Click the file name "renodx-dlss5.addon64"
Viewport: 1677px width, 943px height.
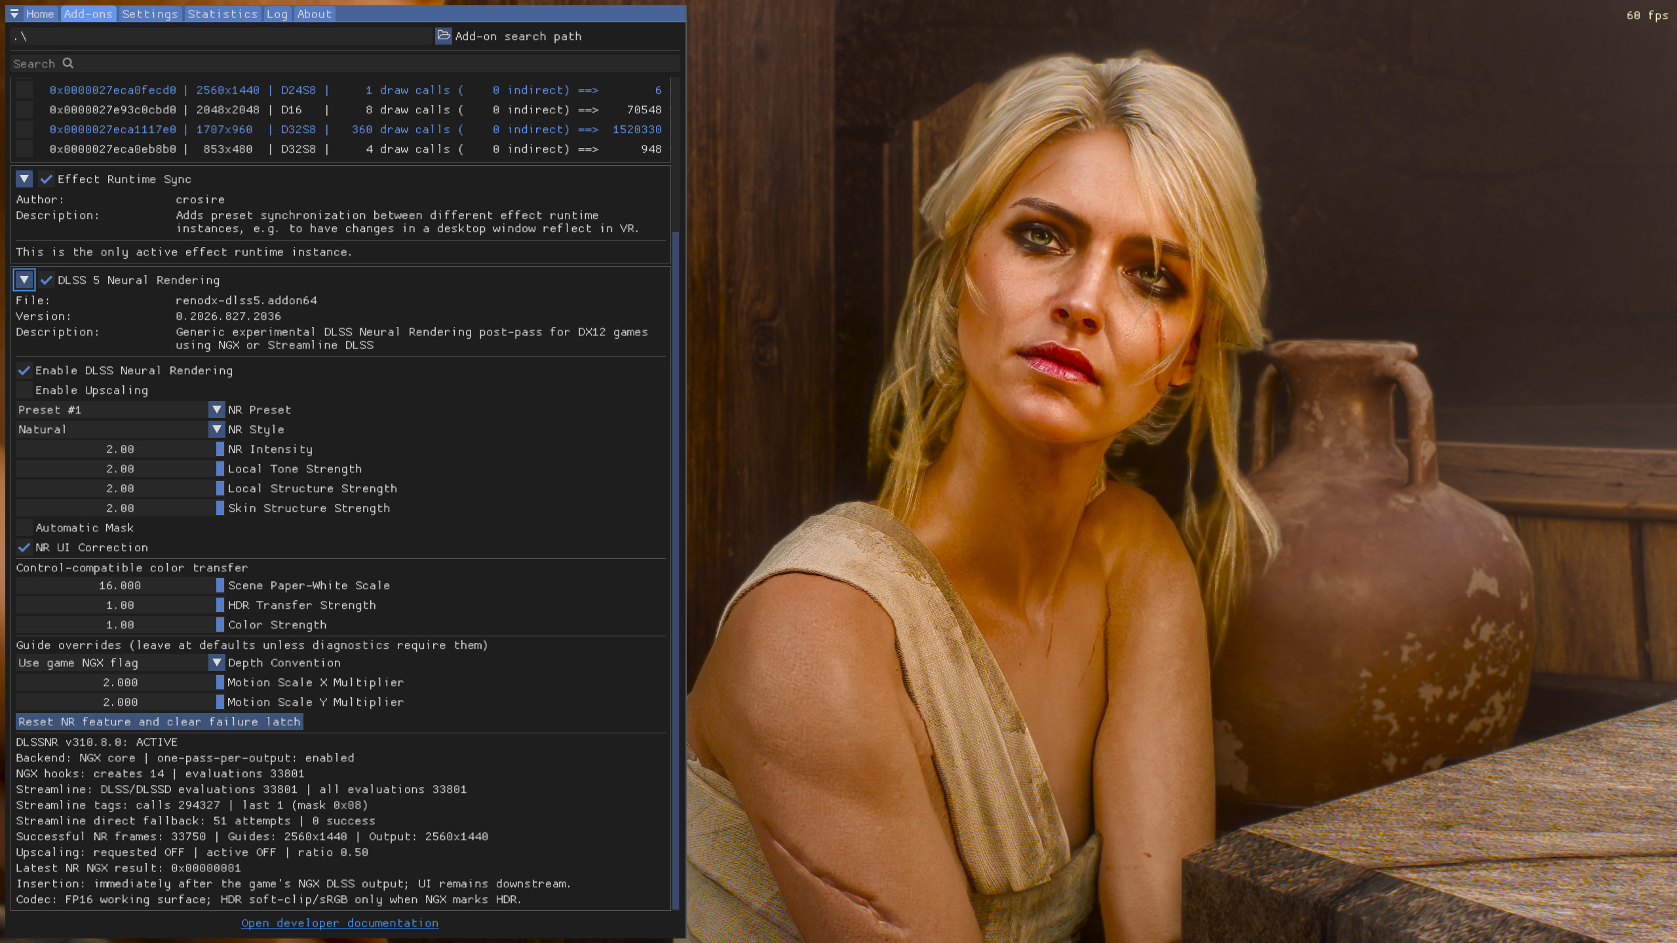[x=246, y=300]
